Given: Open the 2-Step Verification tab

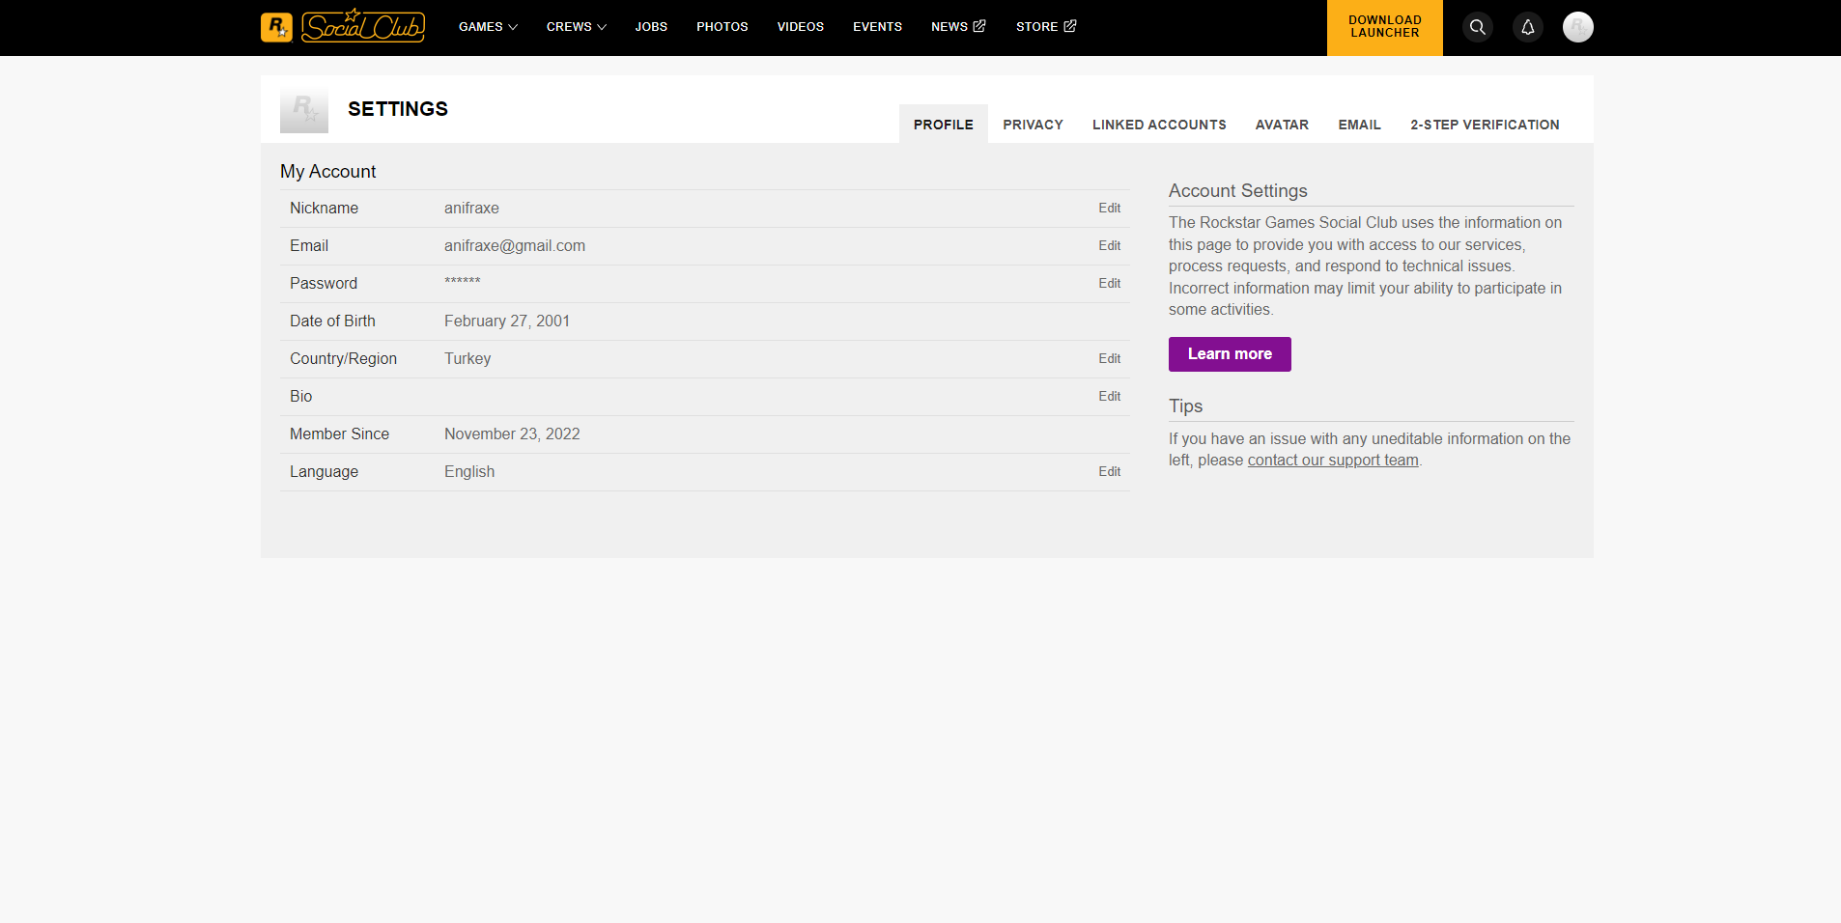Looking at the screenshot, I should tap(1485, 125).
